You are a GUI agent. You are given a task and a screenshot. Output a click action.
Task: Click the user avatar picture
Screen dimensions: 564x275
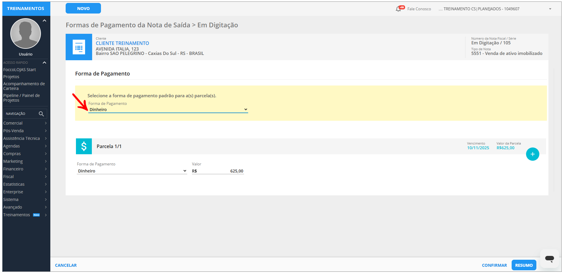point(26,33)
